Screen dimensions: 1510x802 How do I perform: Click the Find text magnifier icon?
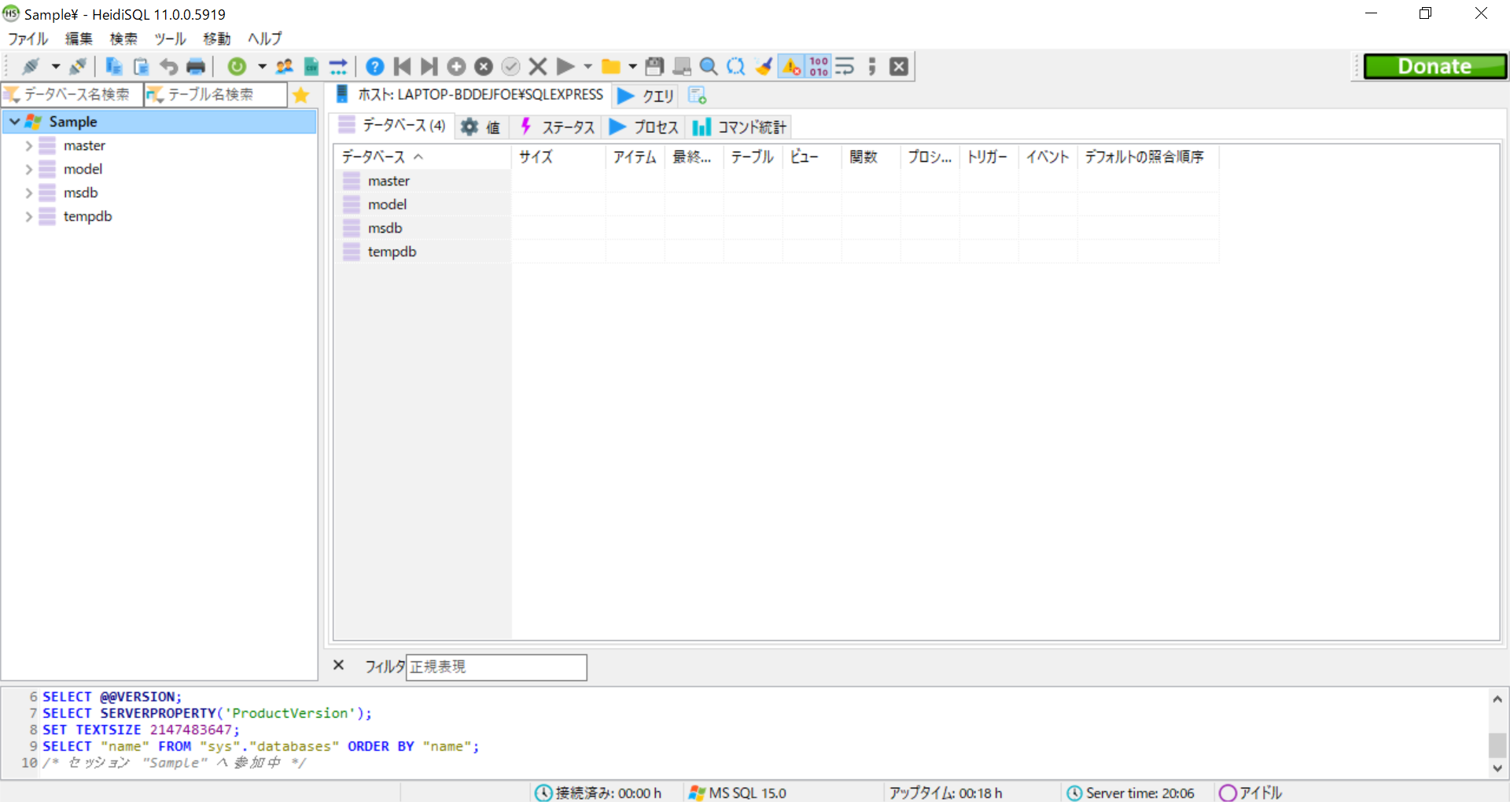[x=709, y=67]
